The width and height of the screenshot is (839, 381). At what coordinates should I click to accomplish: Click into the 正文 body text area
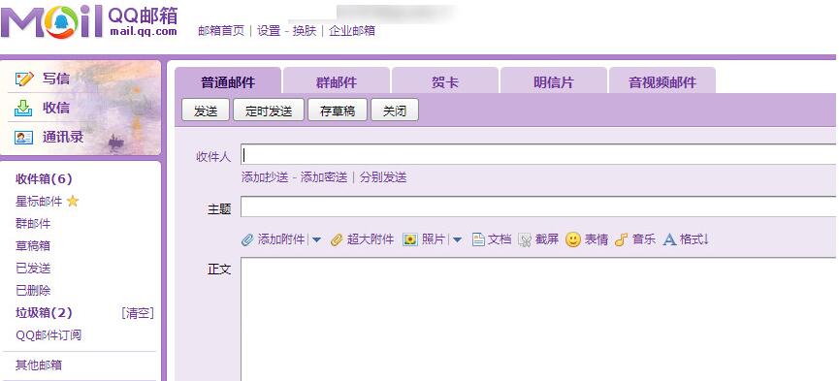click(x=538, y=319)
